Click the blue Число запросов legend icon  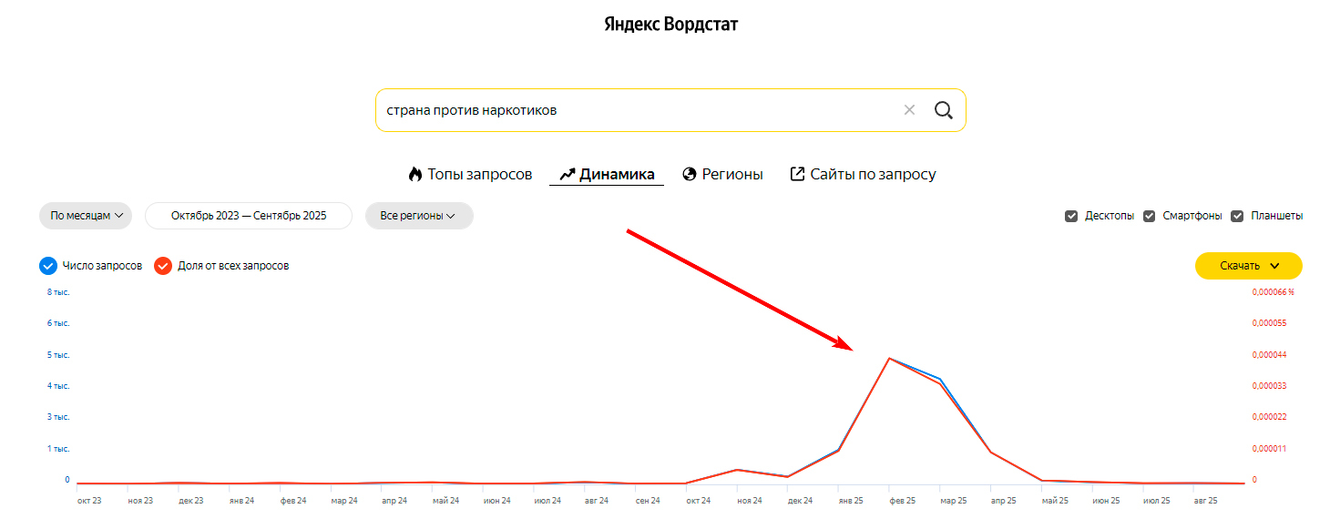click(46, 265)
